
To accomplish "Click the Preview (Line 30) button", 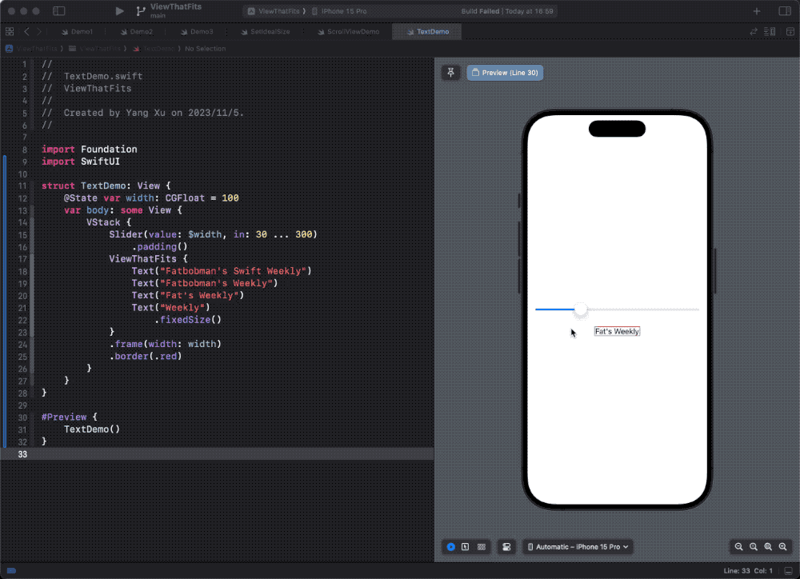I will [x=505, y=72].
